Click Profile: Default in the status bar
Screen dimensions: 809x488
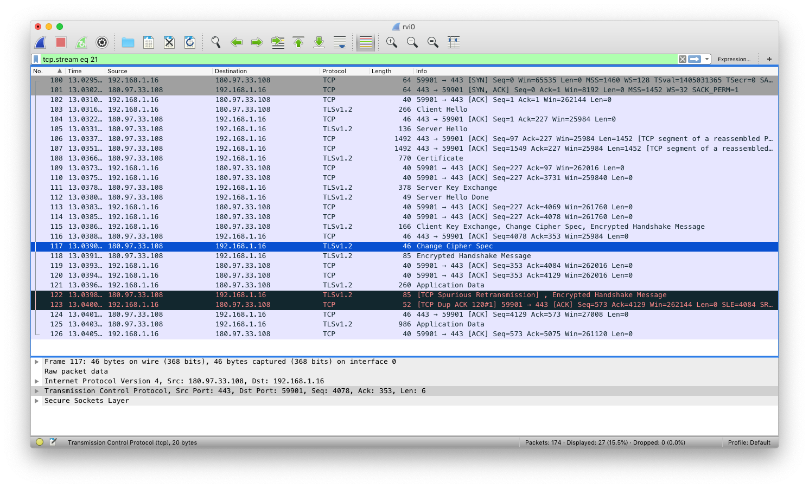pos(749,442)
